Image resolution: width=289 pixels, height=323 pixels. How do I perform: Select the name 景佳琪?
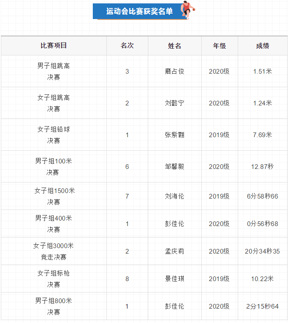click(x=175, y=279)
